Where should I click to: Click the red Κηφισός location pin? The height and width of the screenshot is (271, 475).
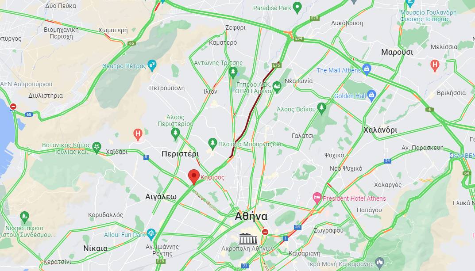[x=194, y=177]
